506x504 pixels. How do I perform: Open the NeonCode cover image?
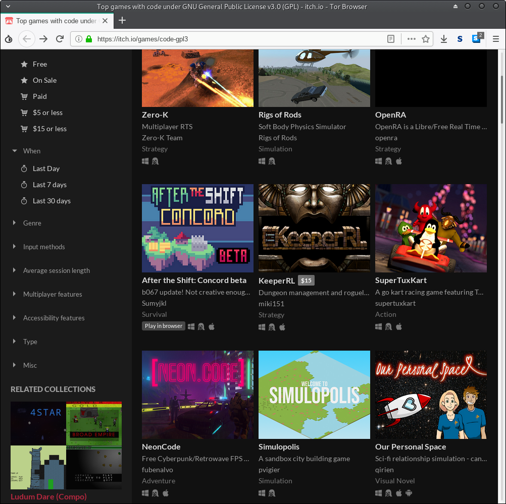click(x=198, y=395)
